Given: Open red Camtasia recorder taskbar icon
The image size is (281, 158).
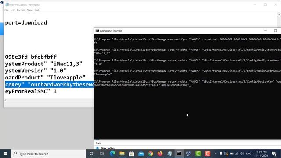Looking at the screenshot, I should 208,154.
